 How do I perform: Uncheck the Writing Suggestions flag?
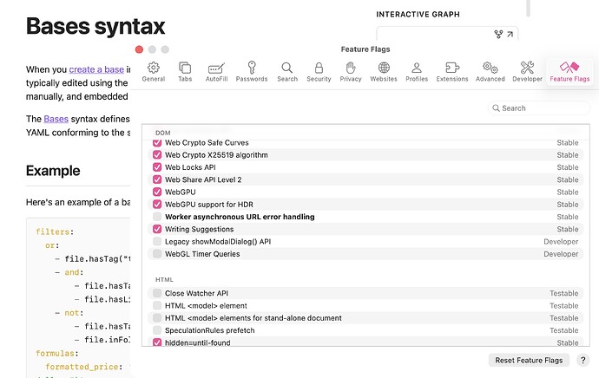[157, 230]
